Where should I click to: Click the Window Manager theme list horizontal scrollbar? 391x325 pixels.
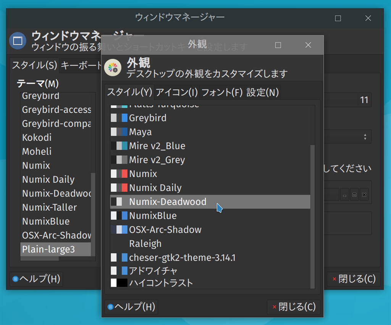pos(40,259)
